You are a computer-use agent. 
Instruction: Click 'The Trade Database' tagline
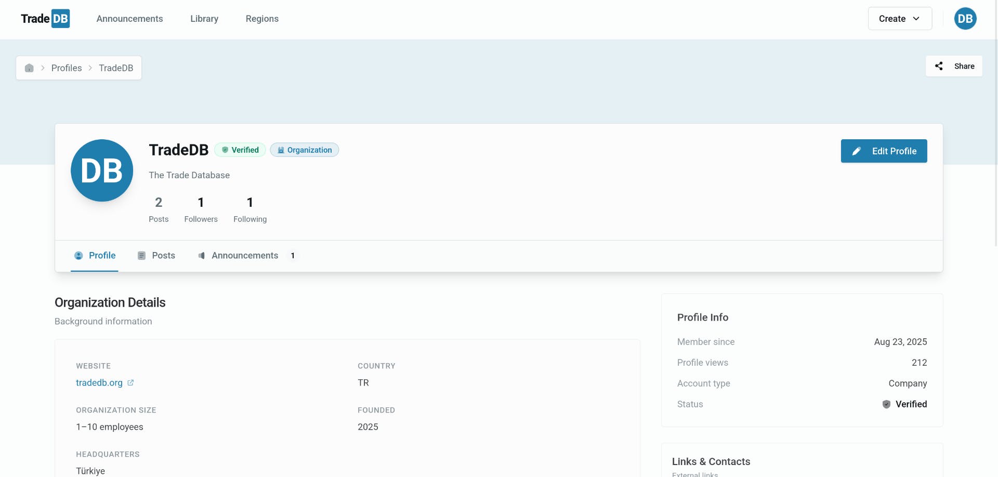189,175
